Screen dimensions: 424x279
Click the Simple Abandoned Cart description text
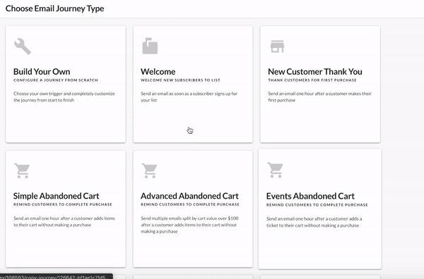pyautogui.click(x=64, y=222)
